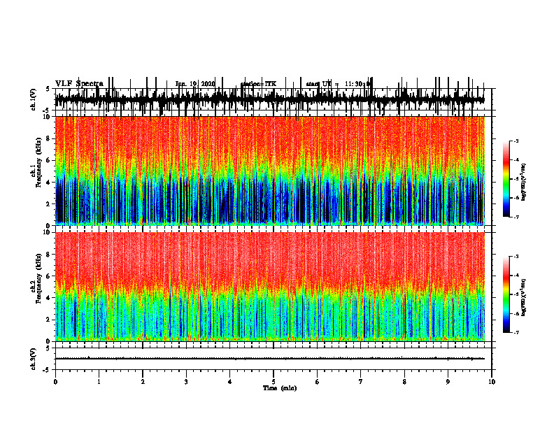Click the date label 'Jan. 19, 2020'
This screenshot has width=554, height=428.
coord(195,84)
